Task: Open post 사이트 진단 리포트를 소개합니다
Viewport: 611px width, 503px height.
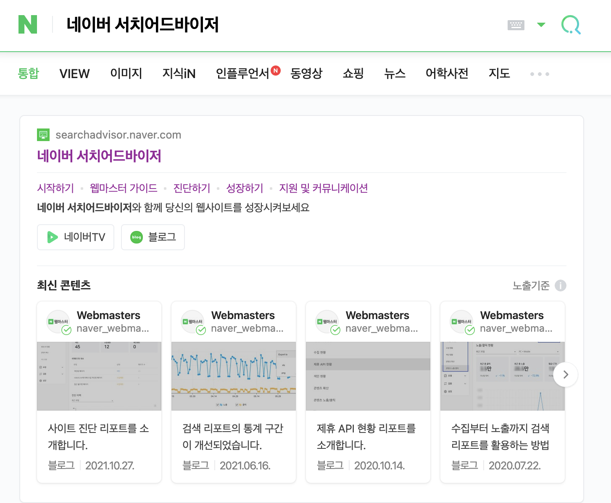Action: (x=98, y=437)
